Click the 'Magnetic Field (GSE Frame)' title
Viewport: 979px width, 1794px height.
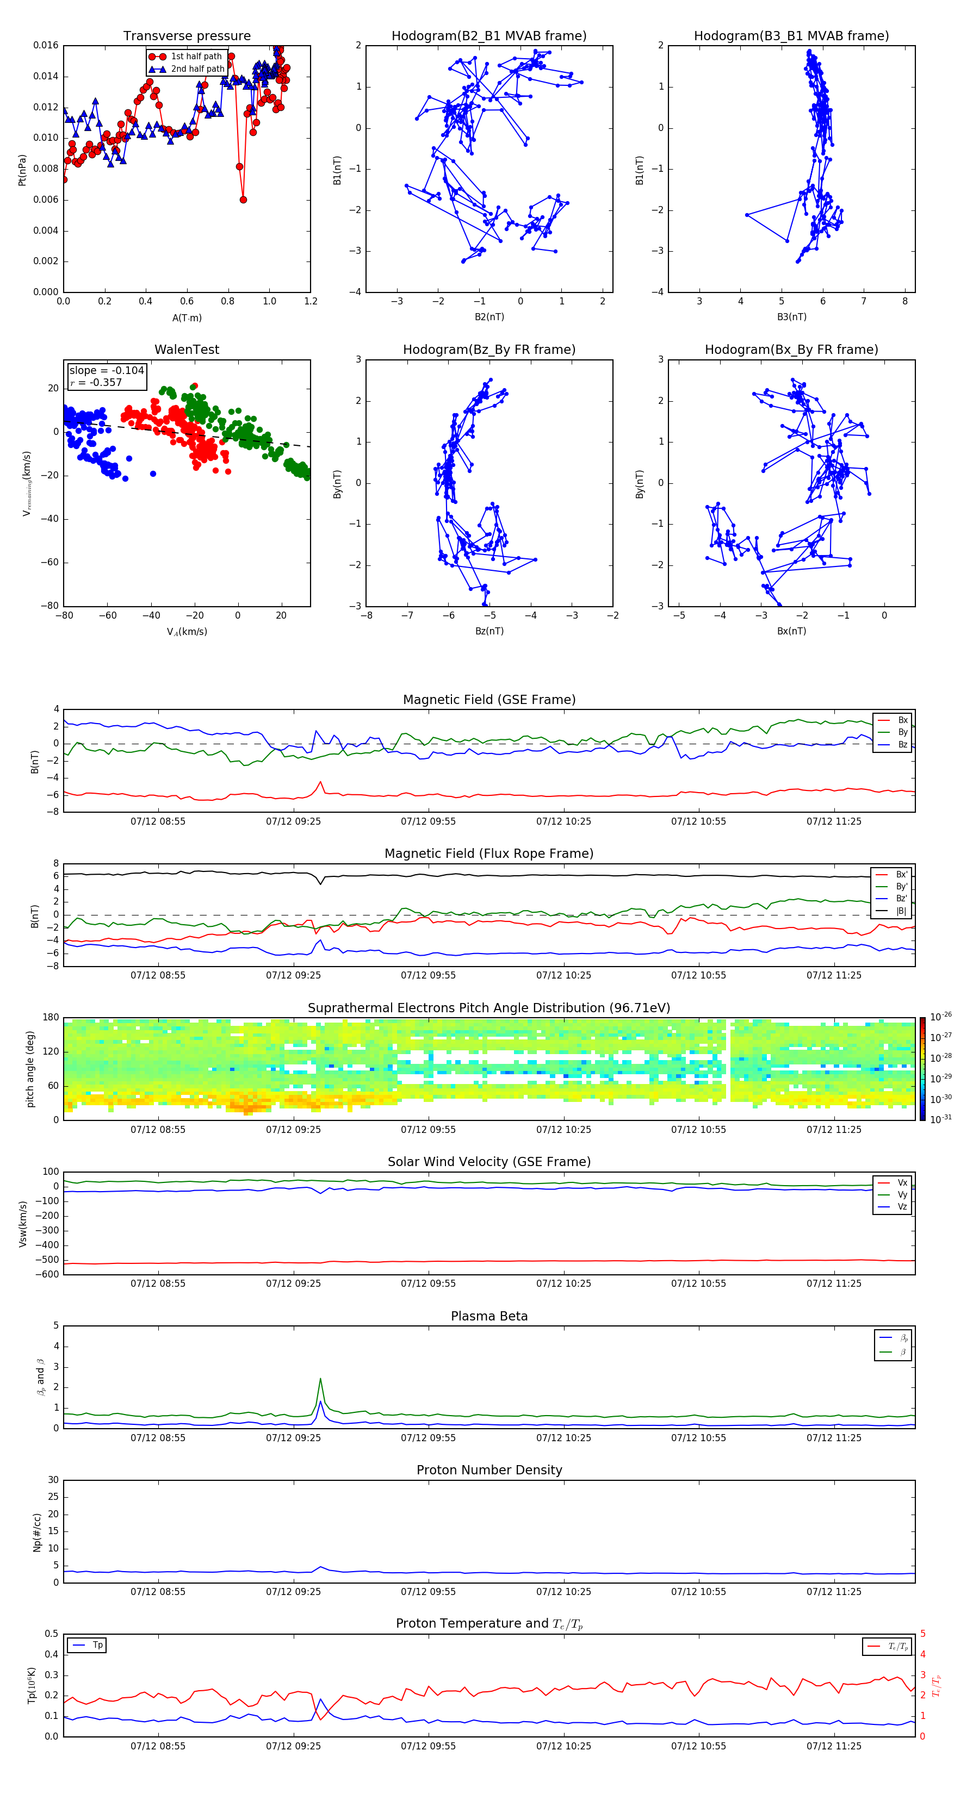489,700
